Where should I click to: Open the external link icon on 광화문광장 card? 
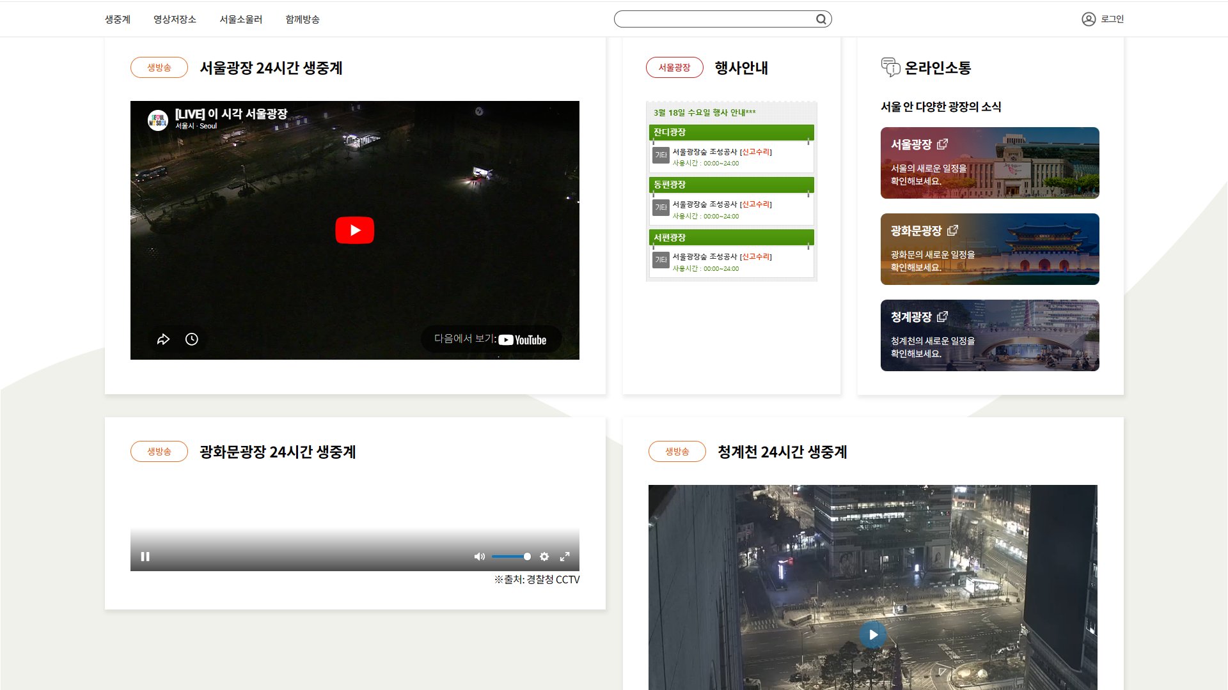(x=954, y=230)
